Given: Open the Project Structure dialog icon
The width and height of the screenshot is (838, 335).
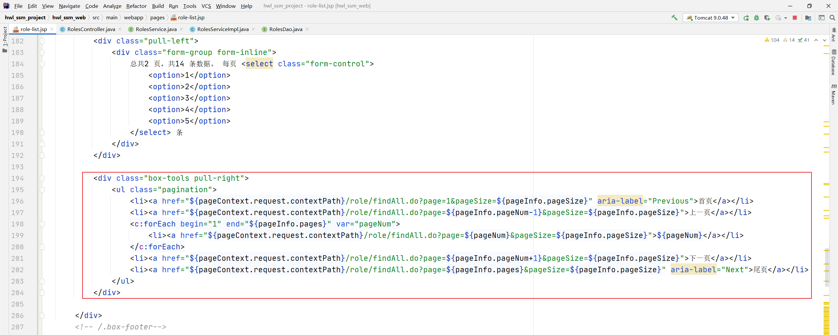Looking at the screenshot, I should point(808,18).
